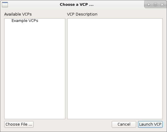Select the Example VCPs tree entry
This screenshot has height=132, width=167.
point(25,21)
